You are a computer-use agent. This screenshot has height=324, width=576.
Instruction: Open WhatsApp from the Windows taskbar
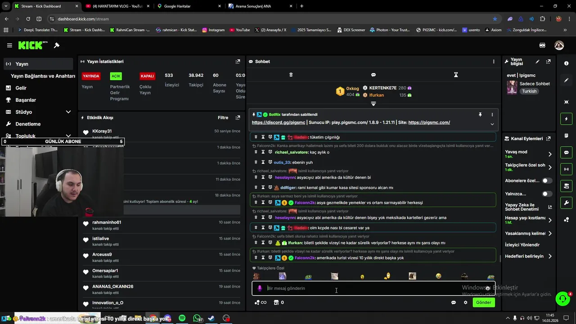click(197, 318)
